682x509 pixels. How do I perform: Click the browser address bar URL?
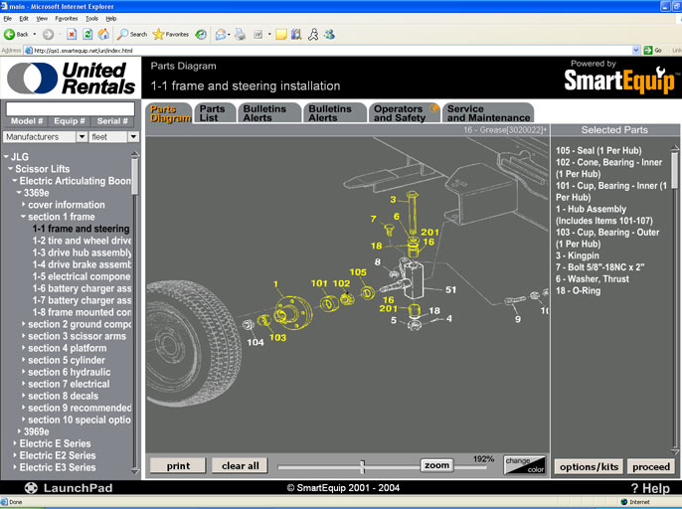tap(83, 51)
